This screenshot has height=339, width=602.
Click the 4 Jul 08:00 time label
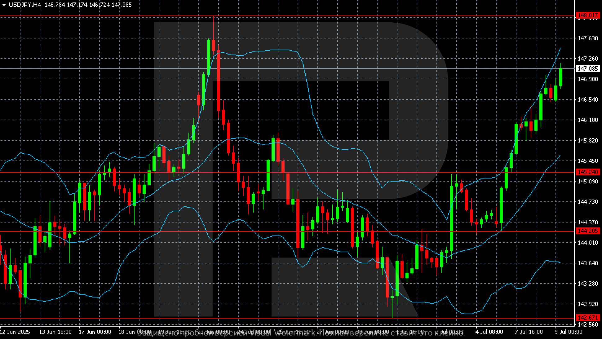pyautogui.click(x=489, y=332)
